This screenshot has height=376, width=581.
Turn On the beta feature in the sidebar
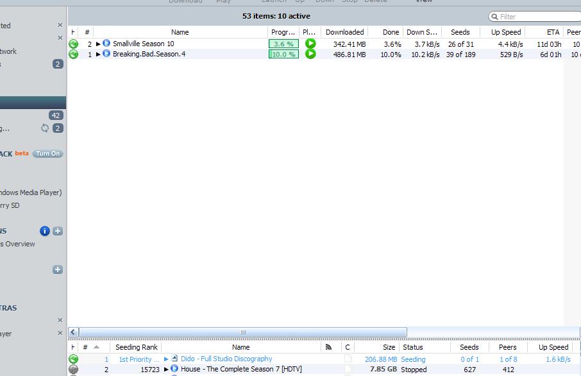coord(48,153)
